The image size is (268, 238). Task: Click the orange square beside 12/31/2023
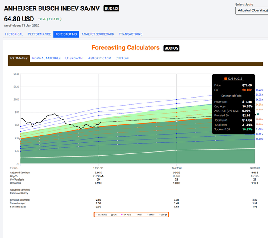click(x=226, y=78)
